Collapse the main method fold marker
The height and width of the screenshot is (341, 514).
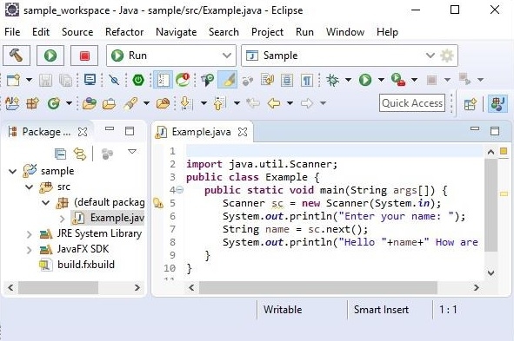(180, 190)
